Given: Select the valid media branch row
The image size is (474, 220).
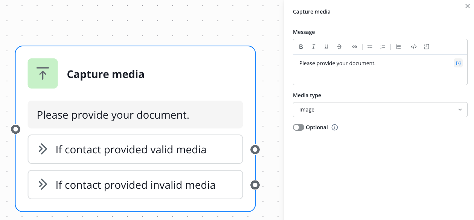Looking at the screenshot, I should 135,150.
